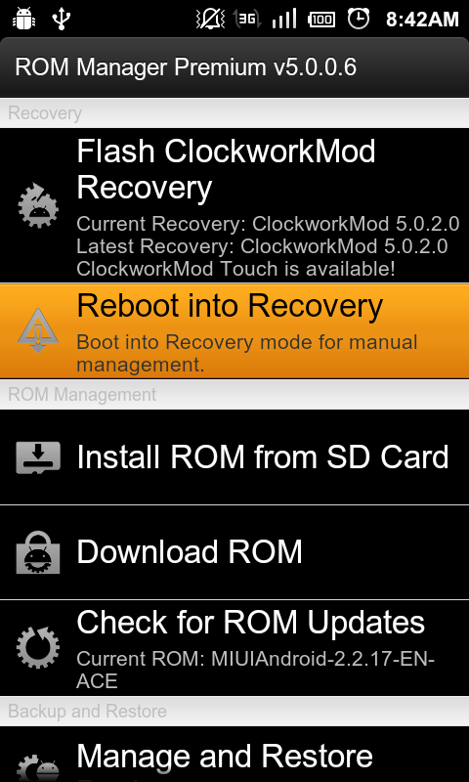Open Manage and Restore backups
This screenshot has height=782, width=469.
(234, 754)
